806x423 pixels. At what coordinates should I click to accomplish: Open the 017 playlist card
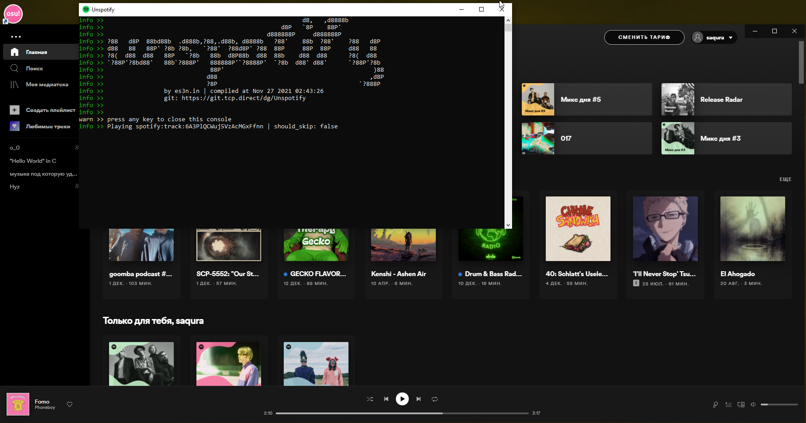point(587,138)
